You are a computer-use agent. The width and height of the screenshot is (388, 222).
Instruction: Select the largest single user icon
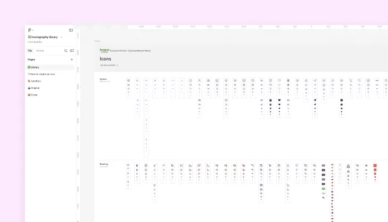[x=200, y=80]
